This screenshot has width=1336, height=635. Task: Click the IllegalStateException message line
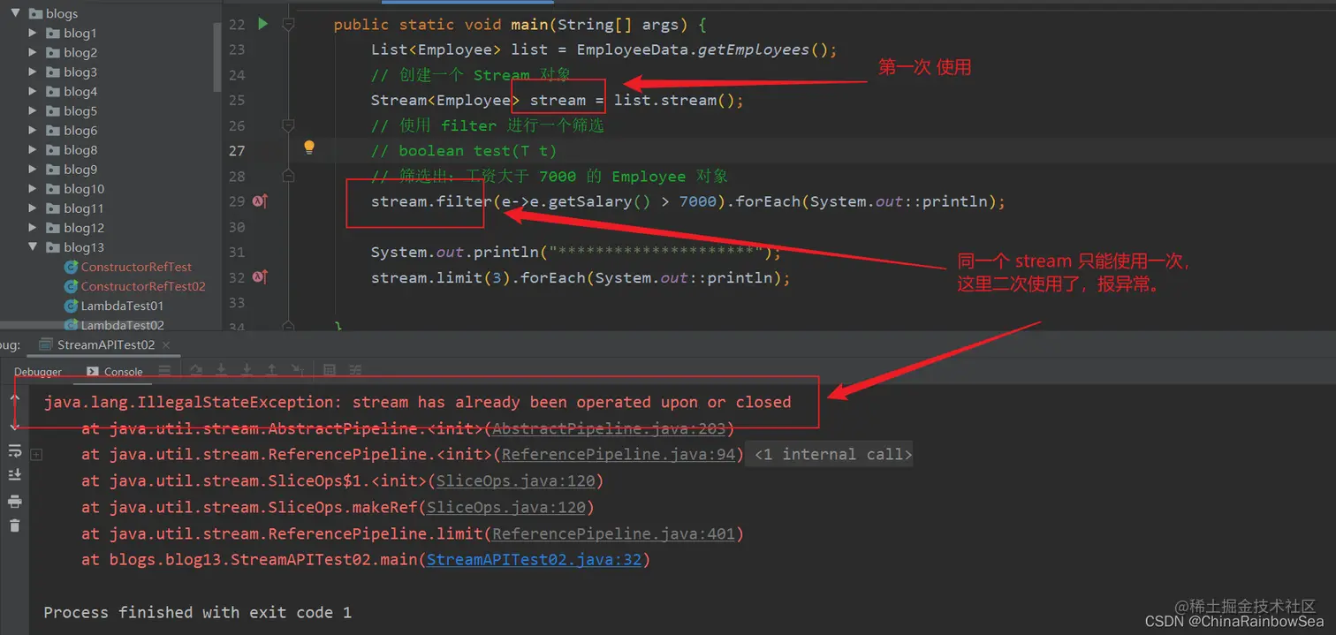point(417,402)
